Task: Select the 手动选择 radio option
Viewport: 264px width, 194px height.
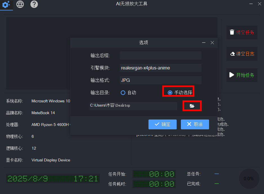Action: [180, 93]
